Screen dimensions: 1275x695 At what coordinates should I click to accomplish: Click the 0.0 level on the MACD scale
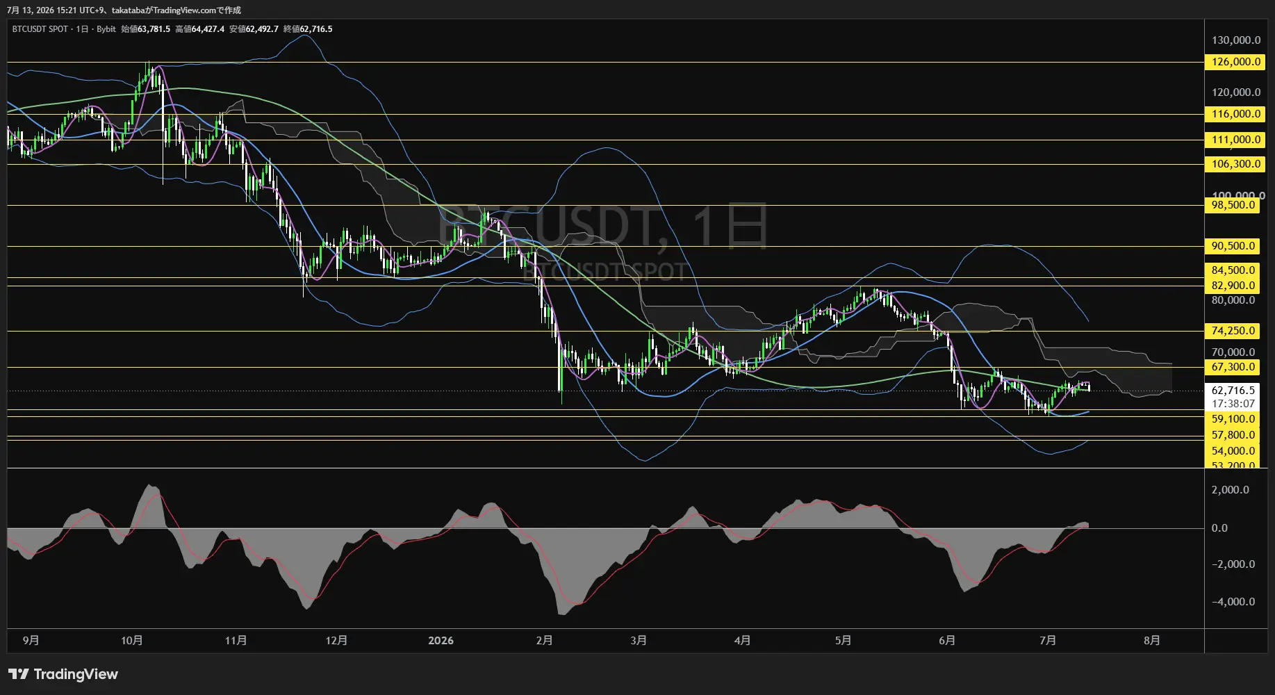[x=1219, y=528]
